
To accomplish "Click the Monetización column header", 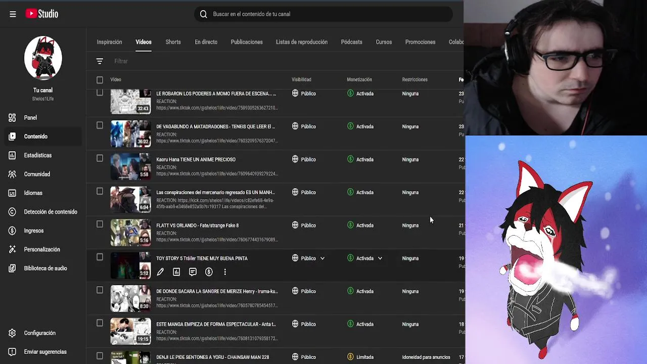I will pyautogui.click(x=359, y=80).
